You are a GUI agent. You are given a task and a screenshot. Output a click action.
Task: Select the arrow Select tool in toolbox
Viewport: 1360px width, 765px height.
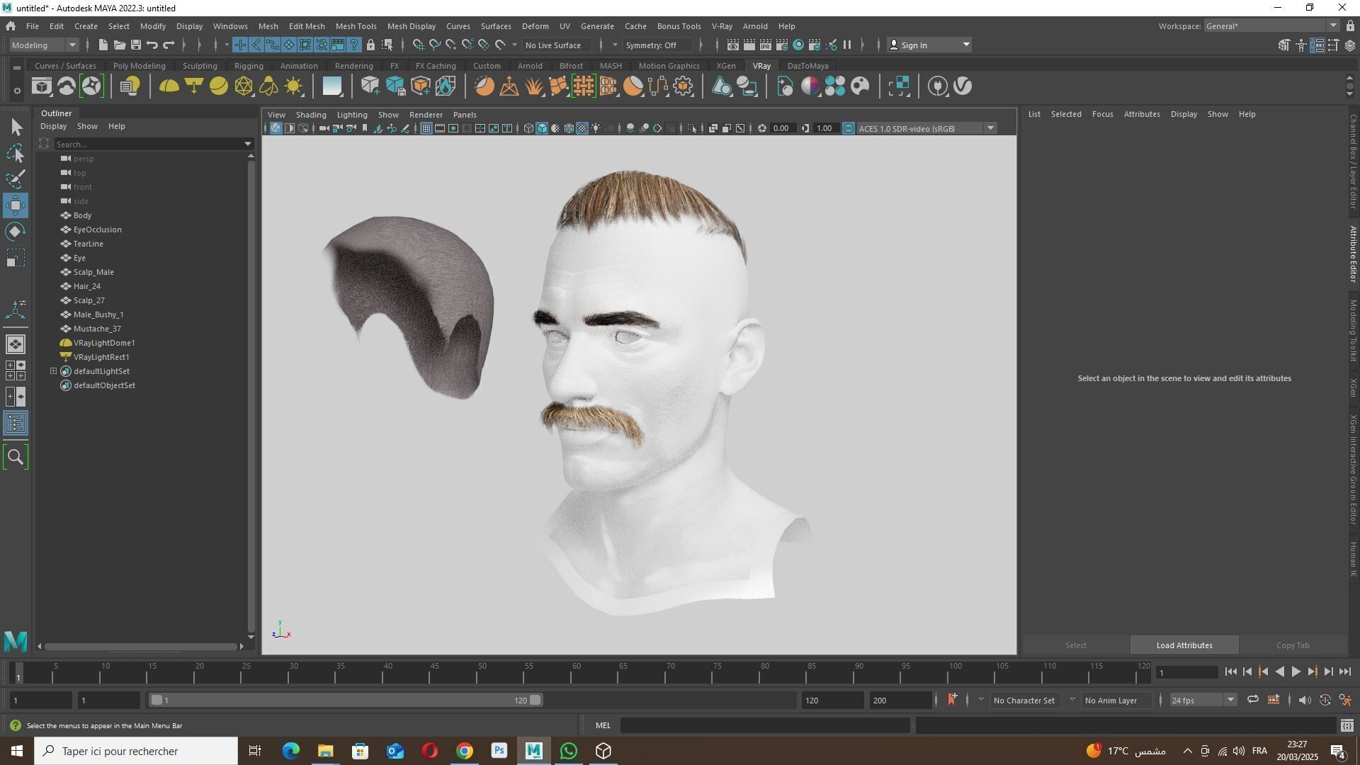(x=16, y=127)
